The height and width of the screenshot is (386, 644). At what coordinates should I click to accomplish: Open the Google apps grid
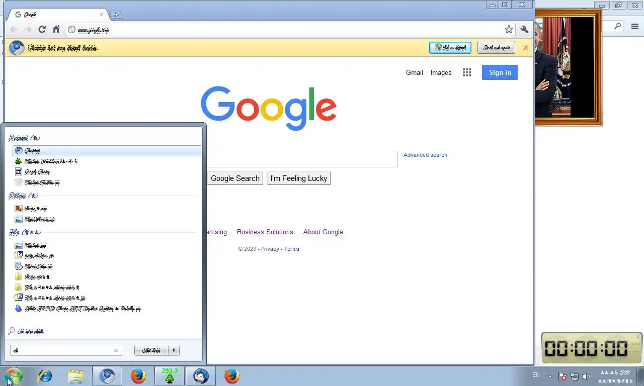point(467,72)
